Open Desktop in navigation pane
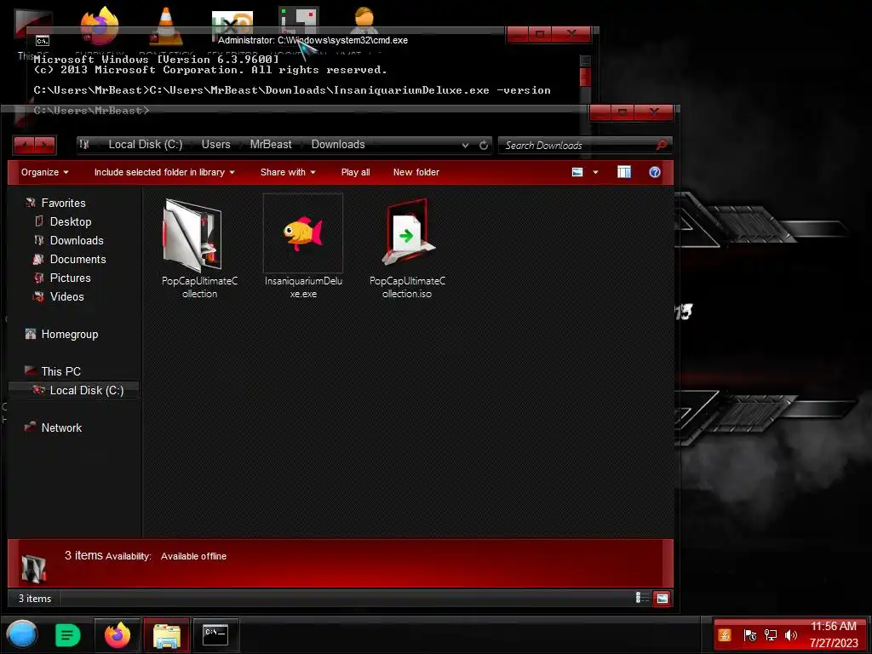This screenshot has height=654, width=872. (70, 222)
